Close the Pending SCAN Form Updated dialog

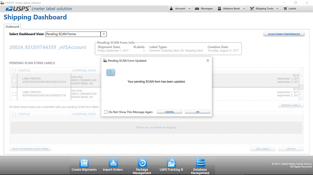(207, 60)
